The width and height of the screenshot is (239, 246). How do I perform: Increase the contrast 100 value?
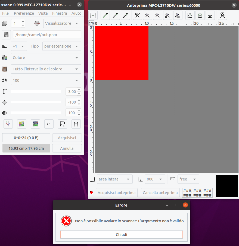click(79, 111)
